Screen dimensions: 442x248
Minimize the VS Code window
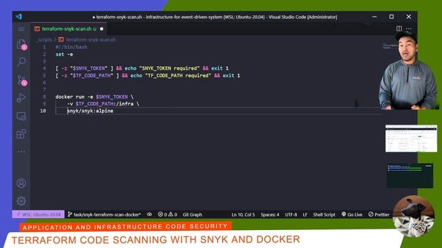[374, 17]
